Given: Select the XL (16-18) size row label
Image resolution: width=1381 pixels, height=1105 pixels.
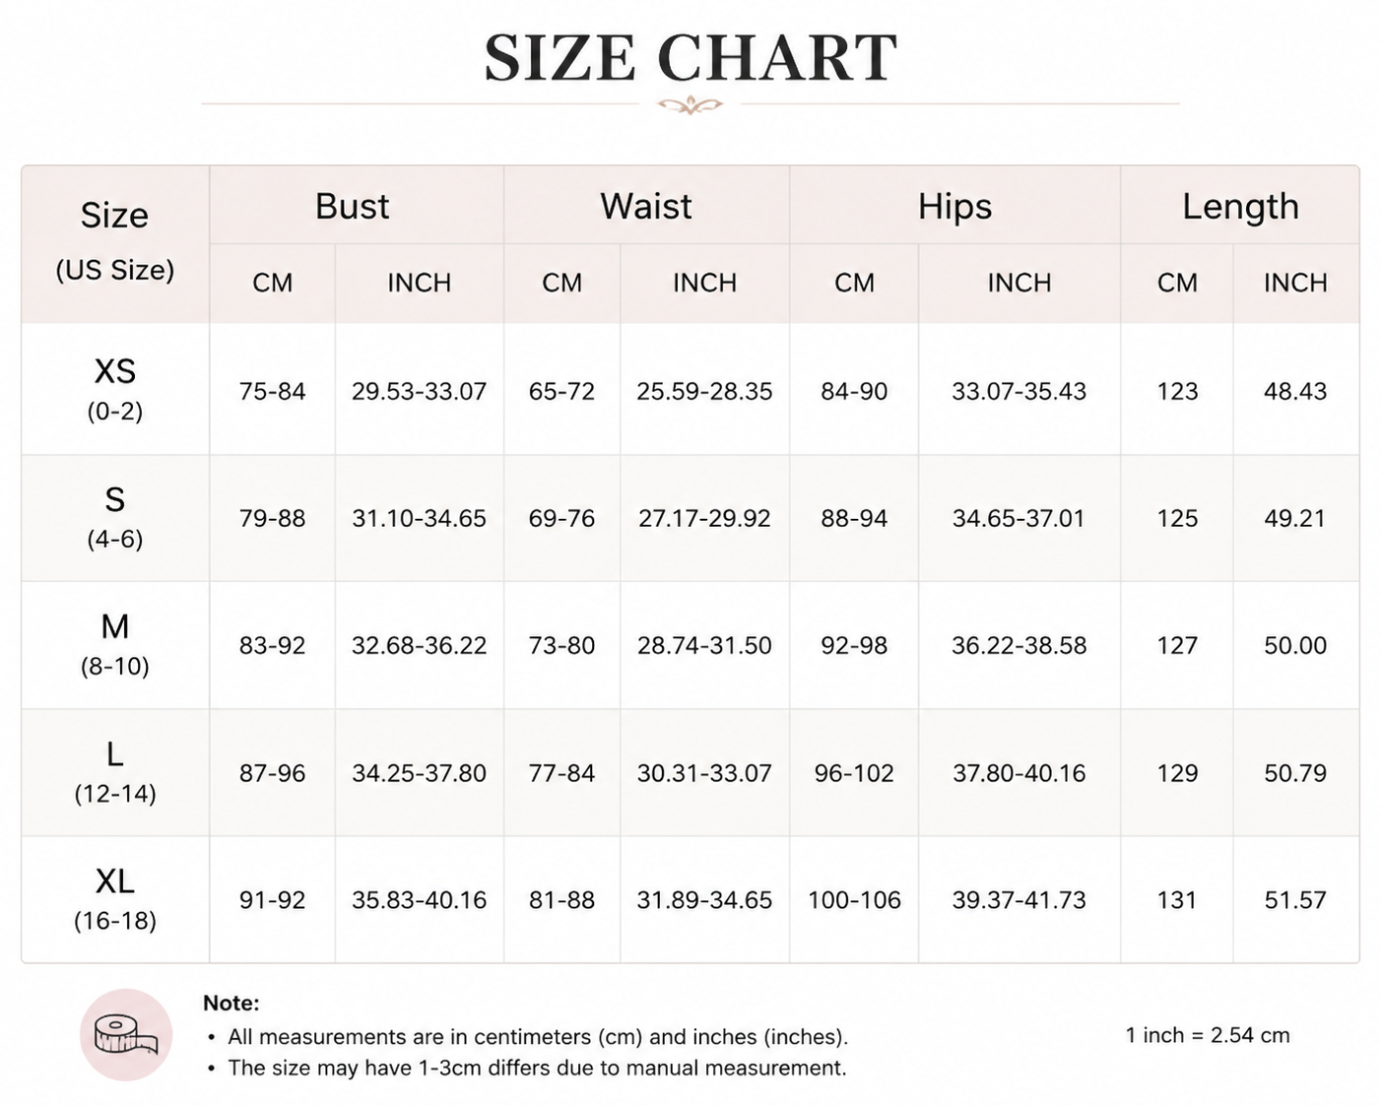Looking at the screenshot, I should [115, 899].
